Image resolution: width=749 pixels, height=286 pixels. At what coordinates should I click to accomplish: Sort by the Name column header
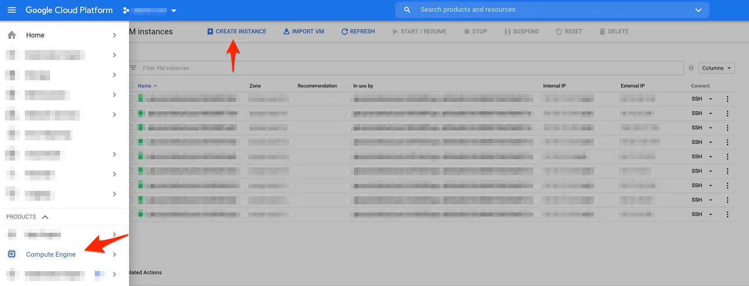tap(144, 86)
